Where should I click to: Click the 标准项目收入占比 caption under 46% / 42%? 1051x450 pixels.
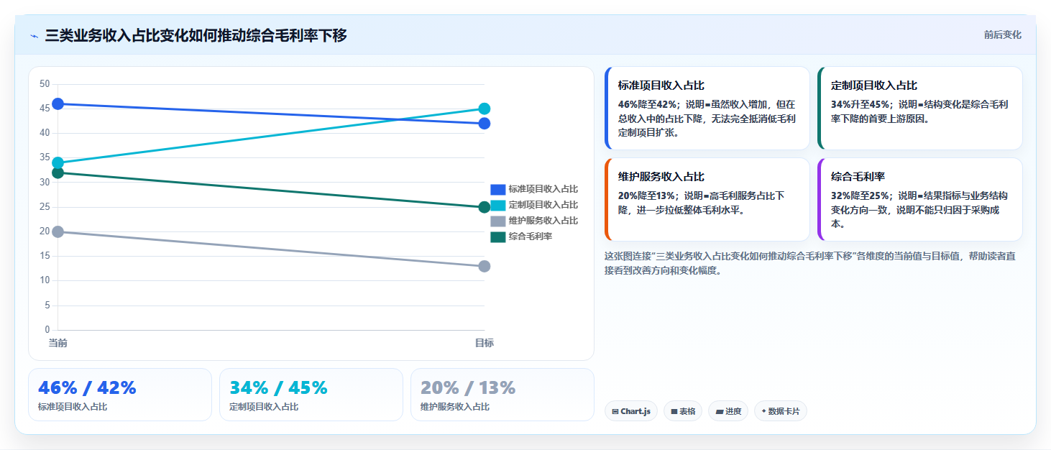pyautogui.click(x=73, y=407)
